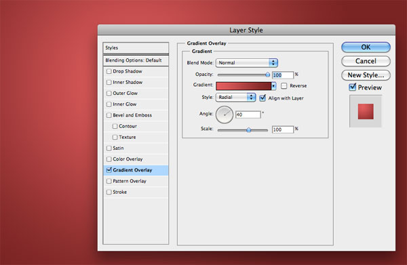Uncheck Align with Layer
The width and height of the screenshot is (407, 265).
(x=263, y=98)
